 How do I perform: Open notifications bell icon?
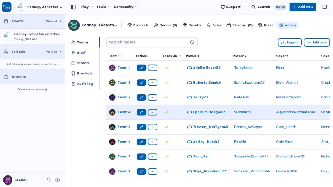tap(49, 180)
